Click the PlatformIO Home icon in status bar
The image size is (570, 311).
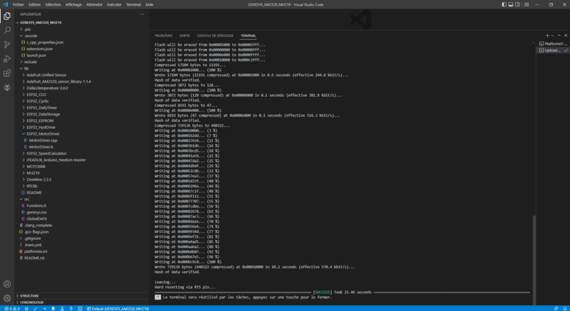tap(26, 309)
